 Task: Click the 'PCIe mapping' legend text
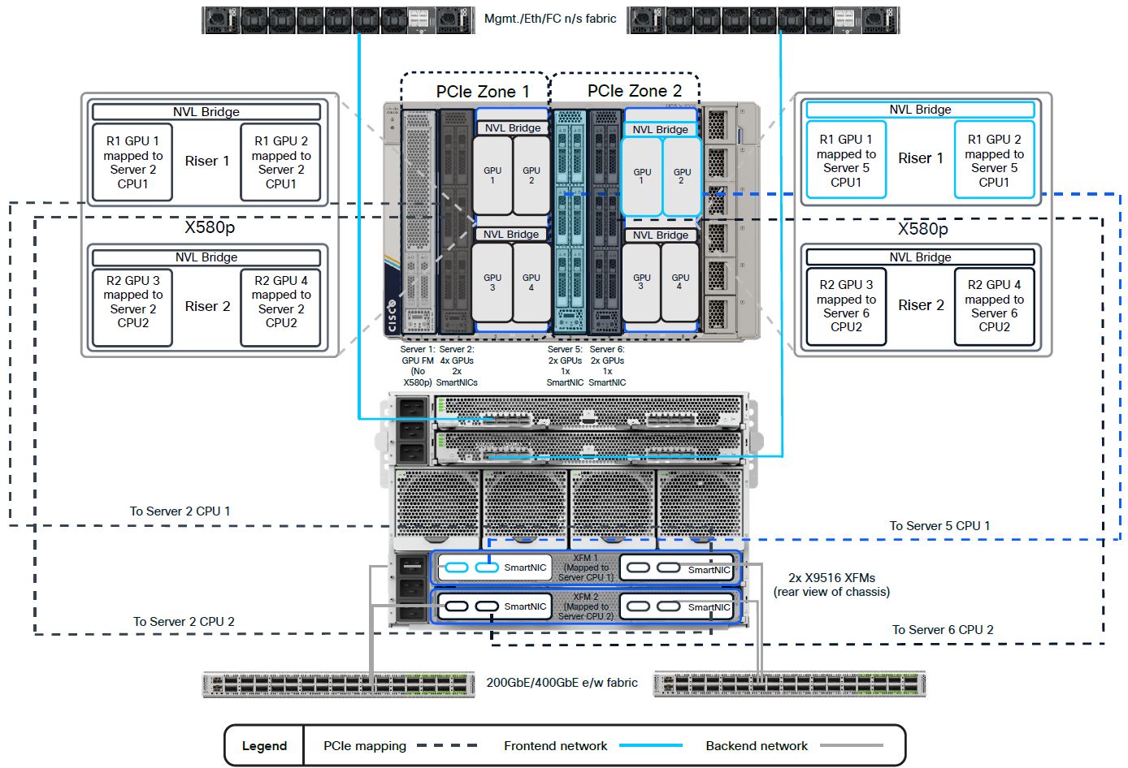point(364,746)
